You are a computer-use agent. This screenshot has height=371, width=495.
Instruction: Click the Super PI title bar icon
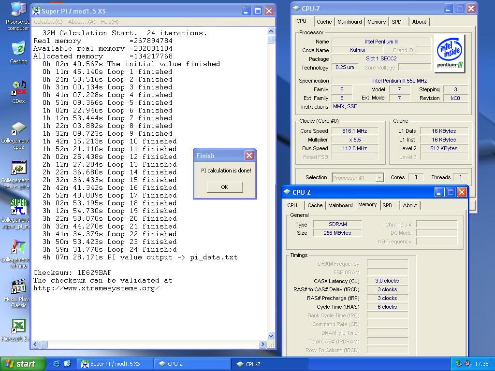coord(36,11)
